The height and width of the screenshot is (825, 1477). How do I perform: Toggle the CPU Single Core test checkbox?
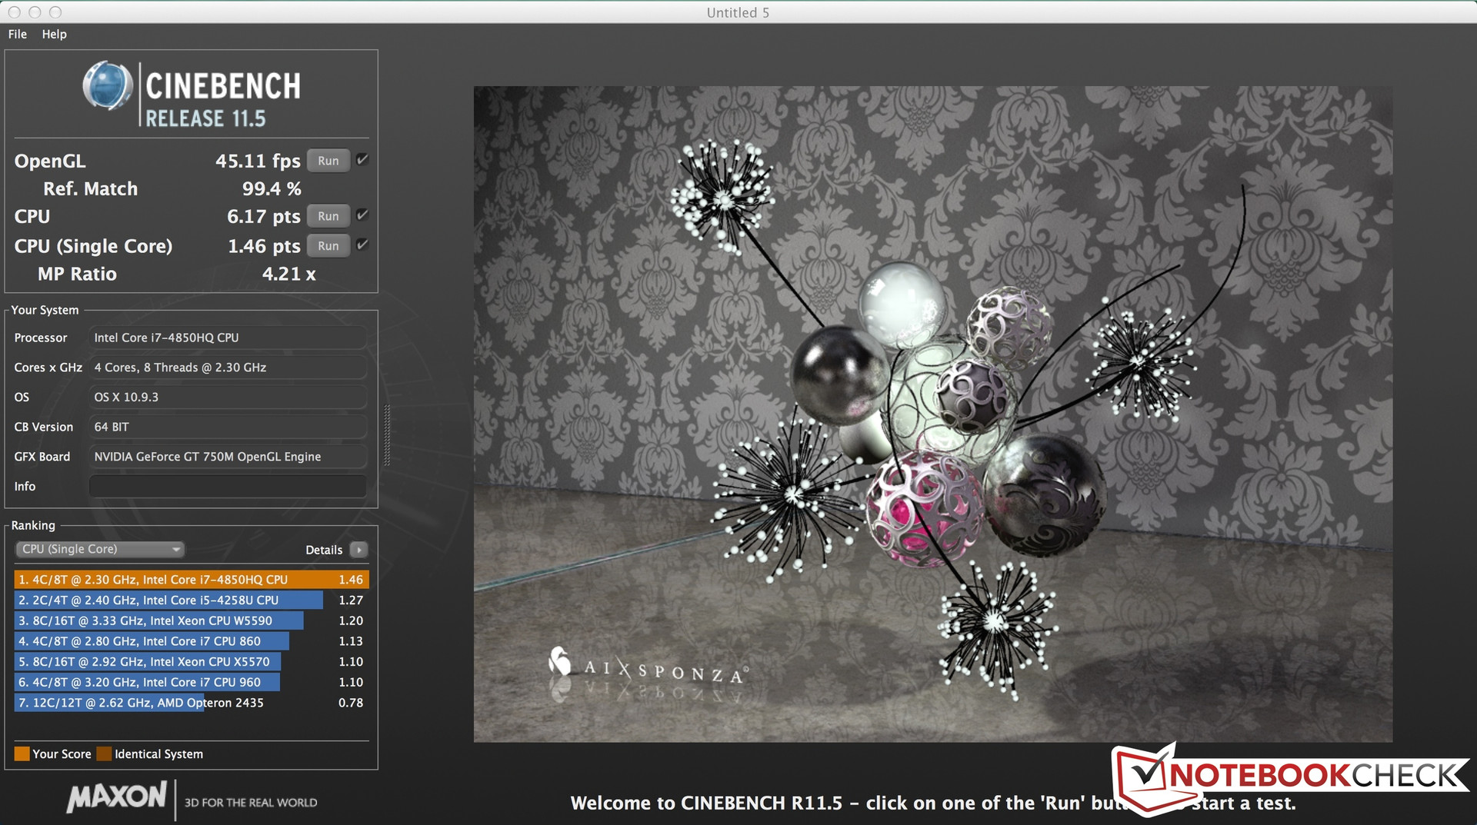[x=362, y=245]
